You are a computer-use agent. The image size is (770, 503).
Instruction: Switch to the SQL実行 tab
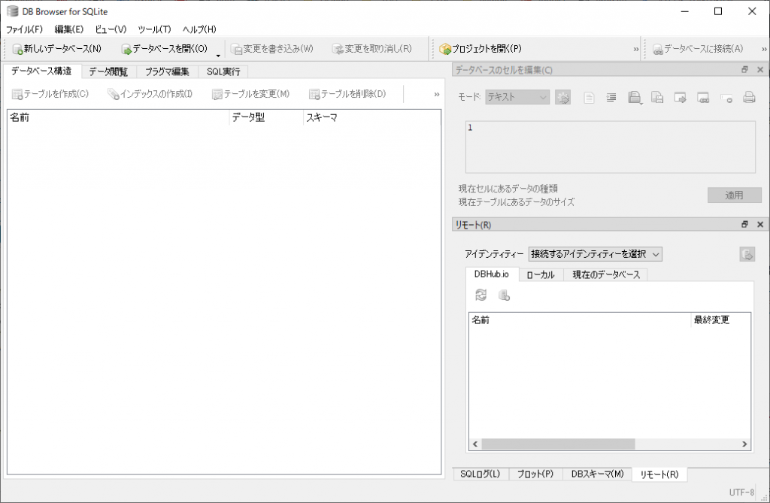pyautogui.click(x=223, y=72)
